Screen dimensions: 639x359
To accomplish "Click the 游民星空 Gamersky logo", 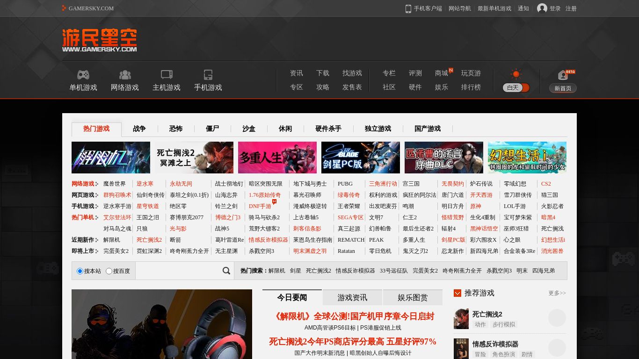I will [100, 40].
